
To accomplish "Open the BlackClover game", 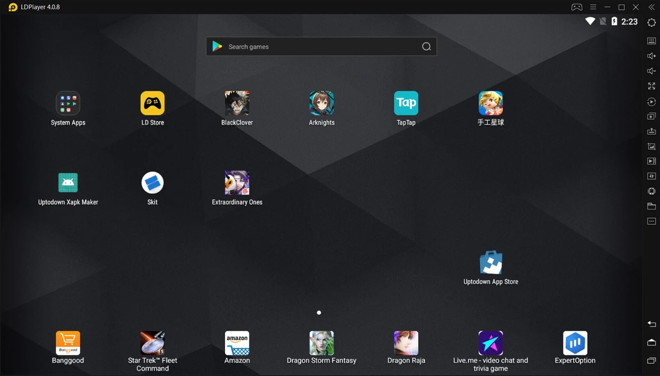I will pos(237,103).
